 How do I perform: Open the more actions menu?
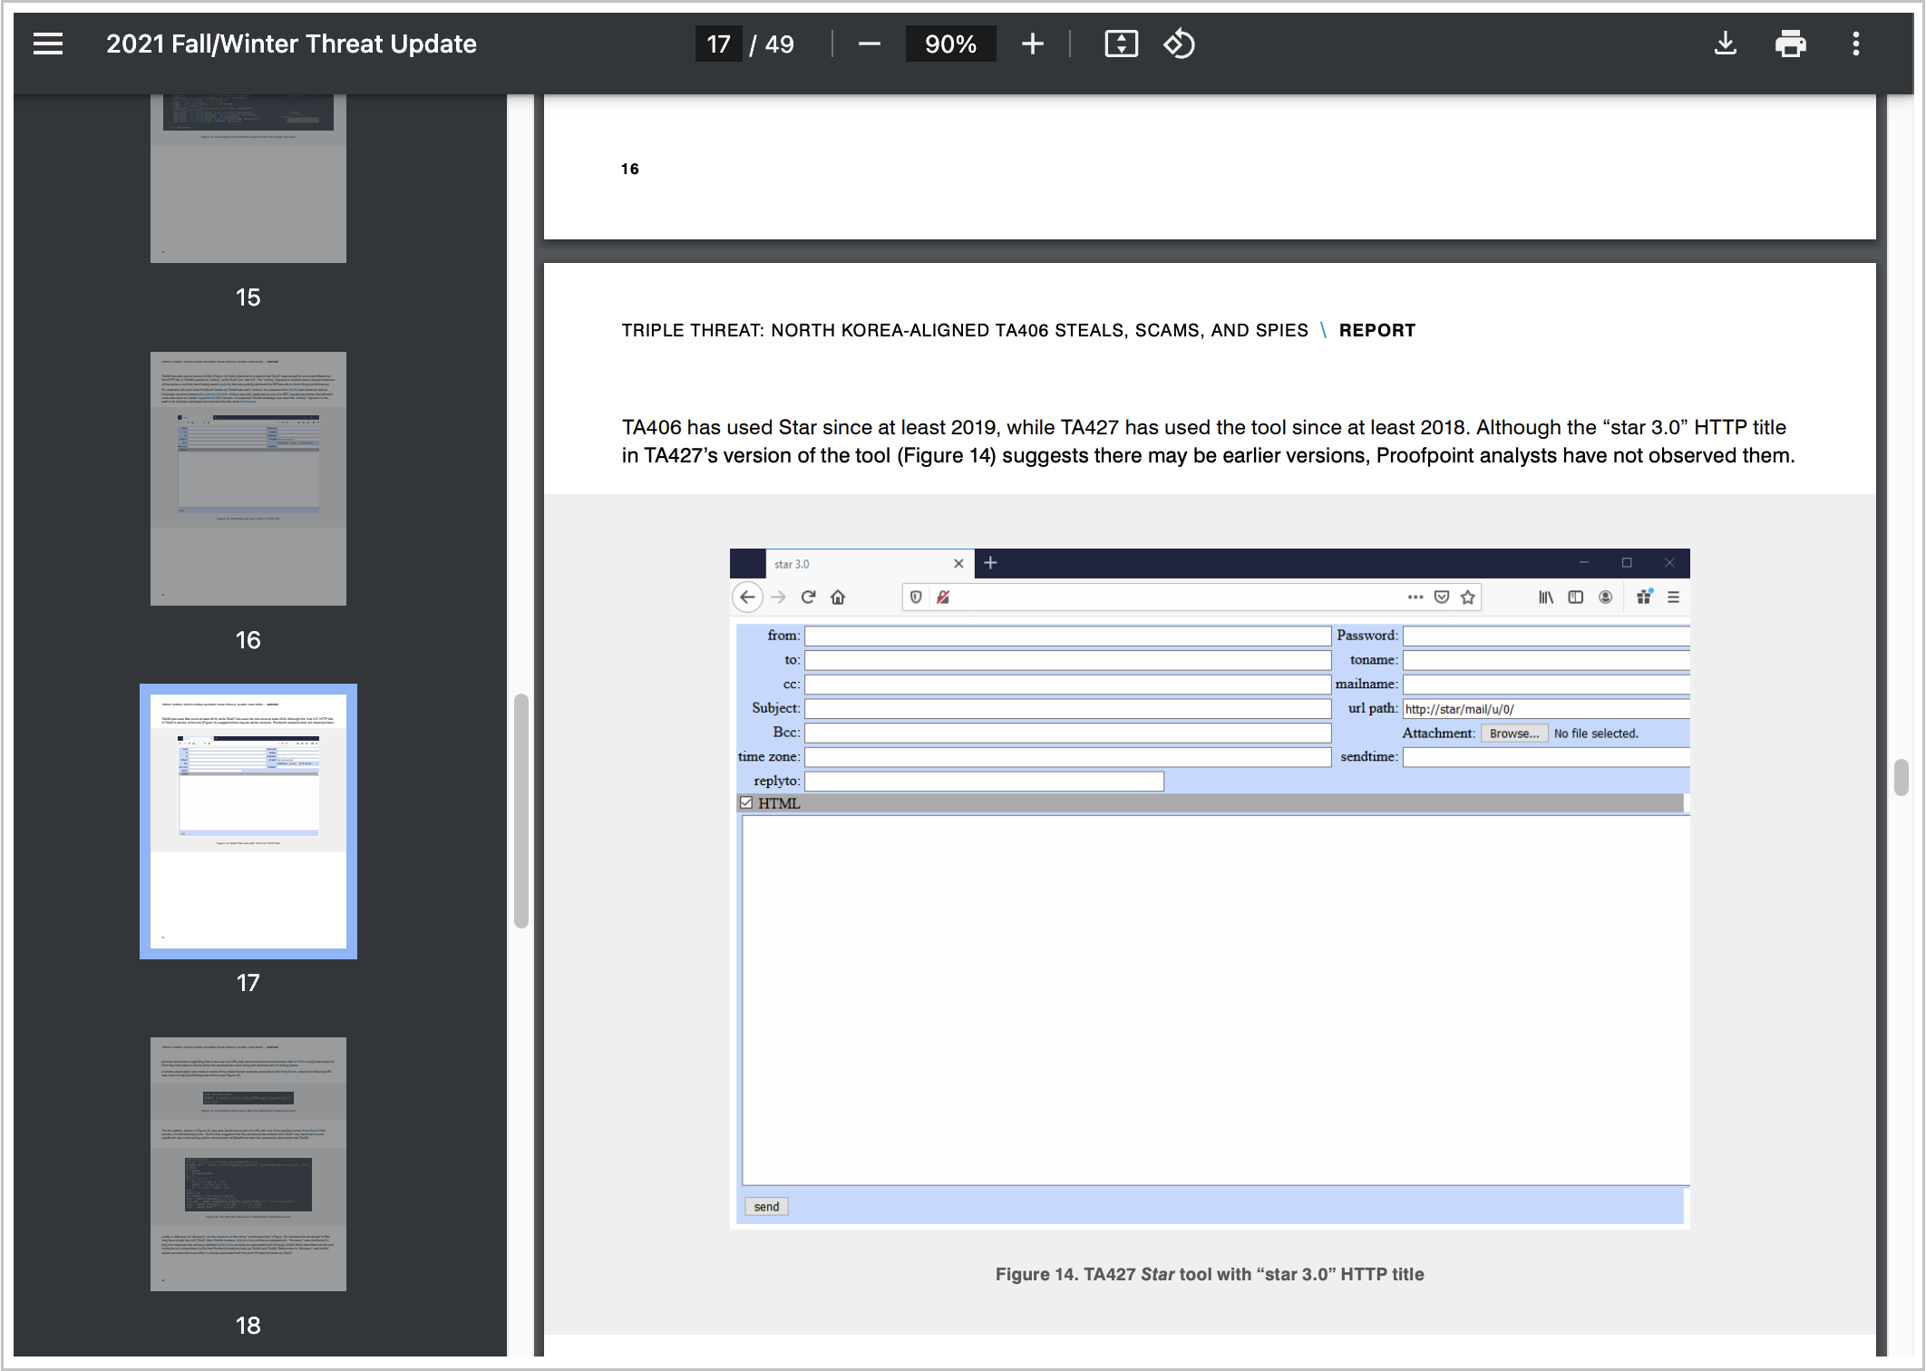coord(1855,44)
